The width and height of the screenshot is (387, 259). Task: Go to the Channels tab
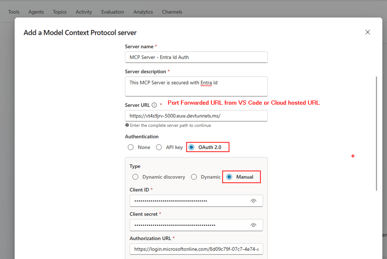click(172, 12)
